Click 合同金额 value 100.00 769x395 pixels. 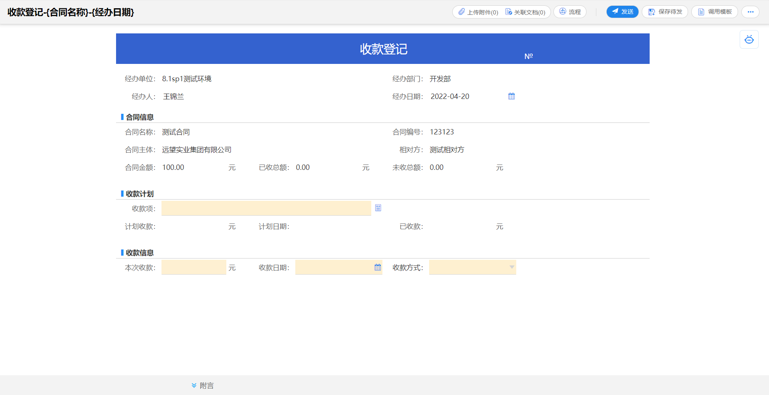pyautogui.click(x=173, y=167)
